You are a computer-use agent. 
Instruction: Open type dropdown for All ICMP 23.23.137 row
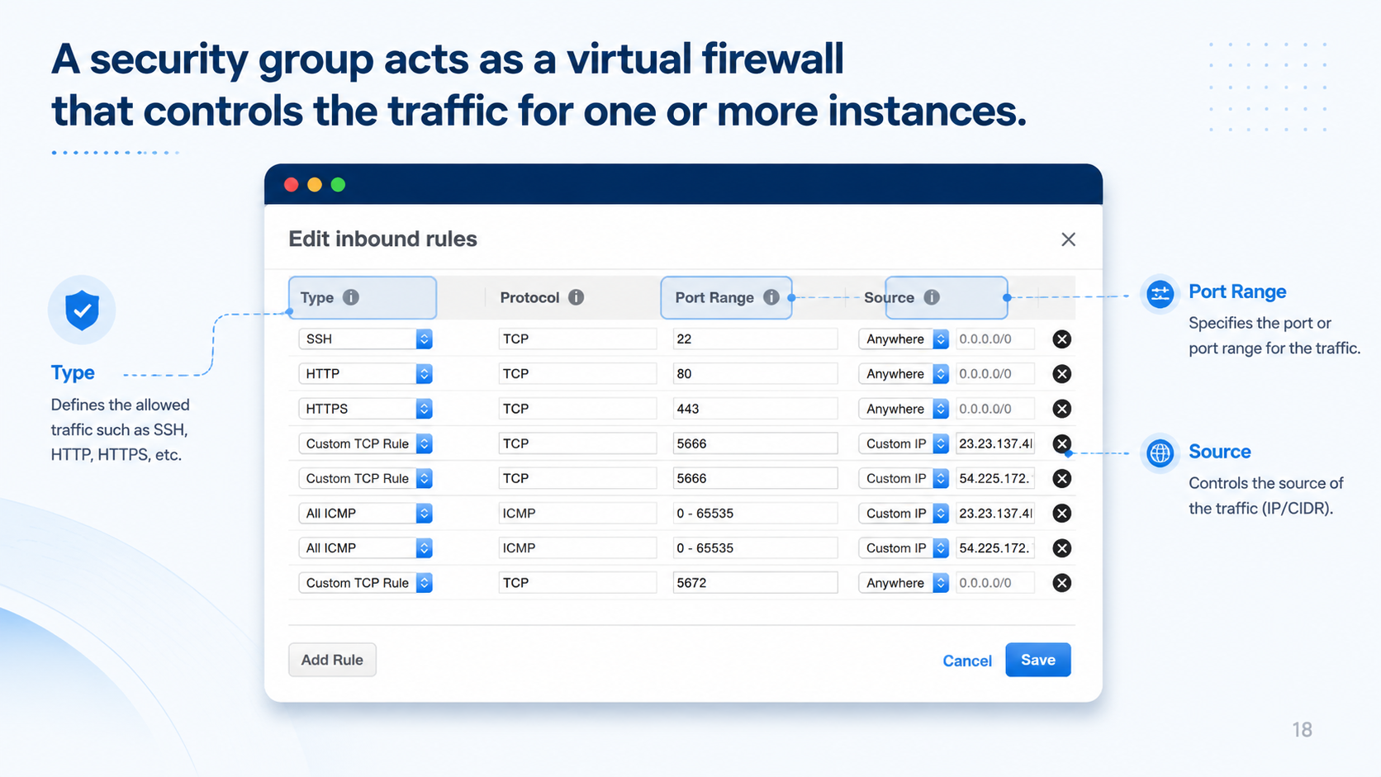click(365, 514)
